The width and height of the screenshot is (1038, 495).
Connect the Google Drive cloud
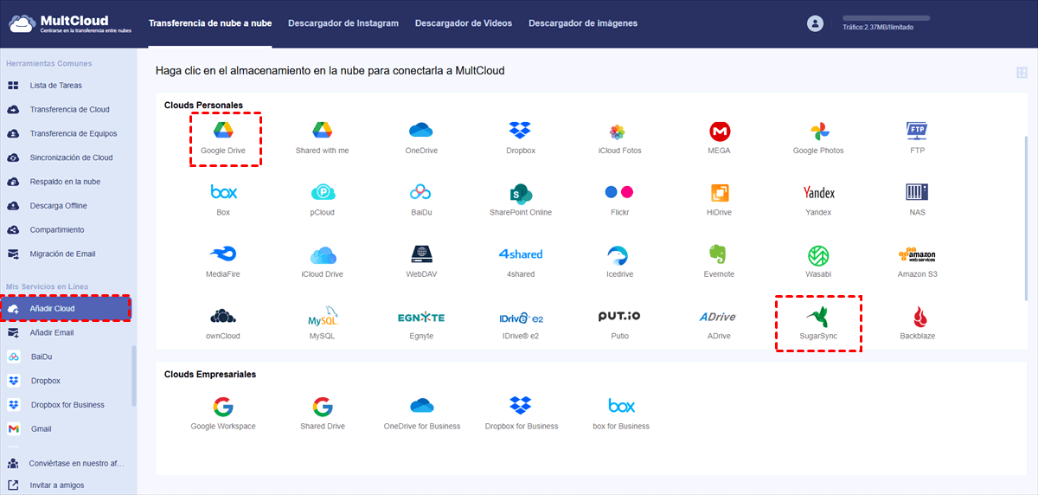coord(223,138)
